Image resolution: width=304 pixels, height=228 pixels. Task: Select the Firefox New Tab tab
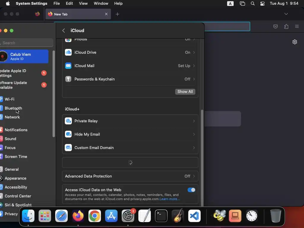coord(78,14)
